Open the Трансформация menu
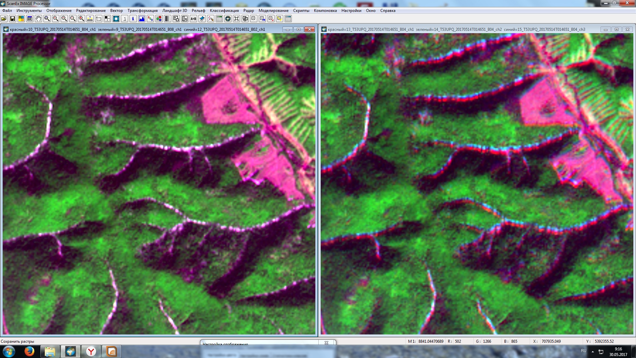This screenshot has height=358, width=636. coord(142,11)
